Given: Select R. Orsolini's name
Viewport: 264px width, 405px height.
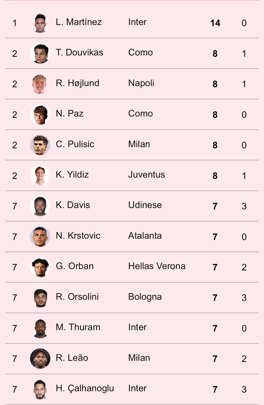Looking at the screenshot, I should (x=77, y=297).
